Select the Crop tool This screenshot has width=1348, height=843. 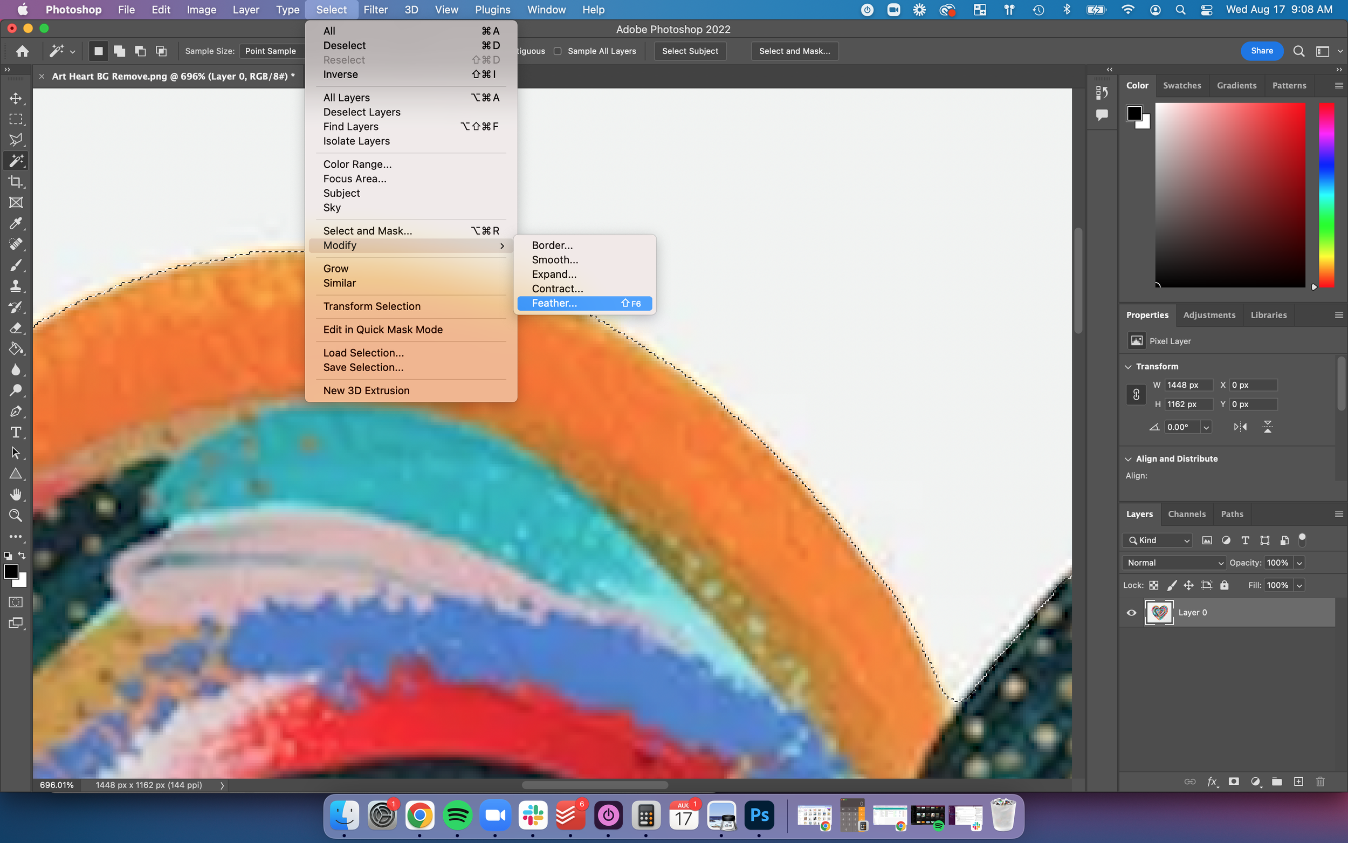[x=16, y=182]
